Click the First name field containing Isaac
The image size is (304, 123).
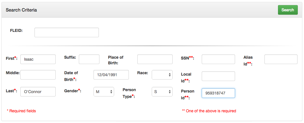(38, 59)
